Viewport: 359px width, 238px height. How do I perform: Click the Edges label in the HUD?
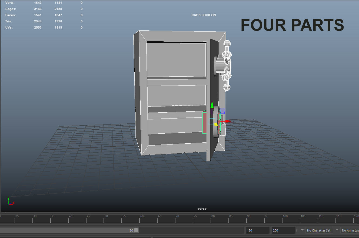click(11, 9)
